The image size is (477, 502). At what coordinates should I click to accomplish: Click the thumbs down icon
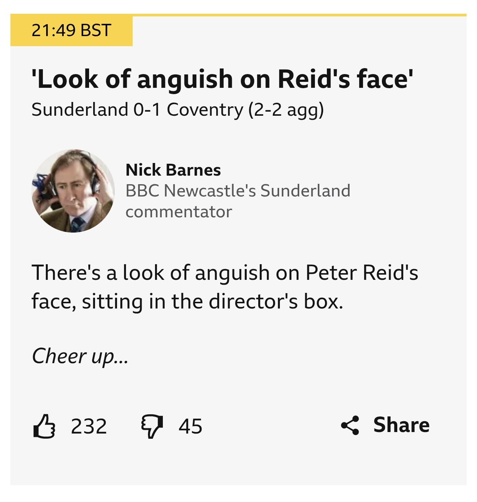[x=152, y=426]
